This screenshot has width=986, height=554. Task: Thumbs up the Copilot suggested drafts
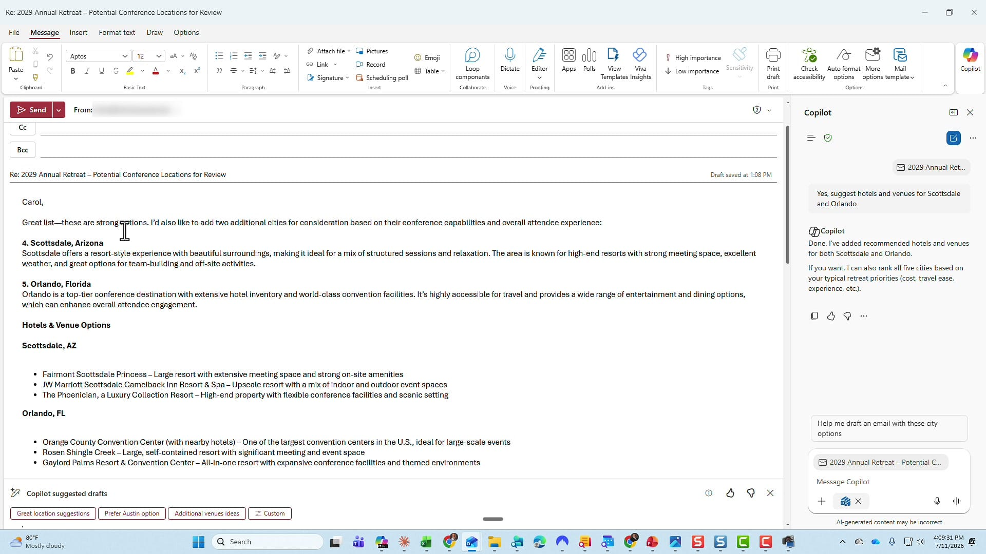[730, 493]
